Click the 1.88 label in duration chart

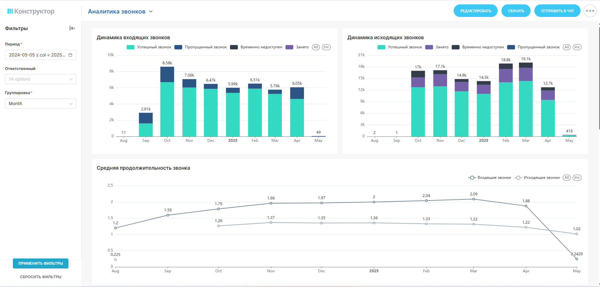point(526,201)
